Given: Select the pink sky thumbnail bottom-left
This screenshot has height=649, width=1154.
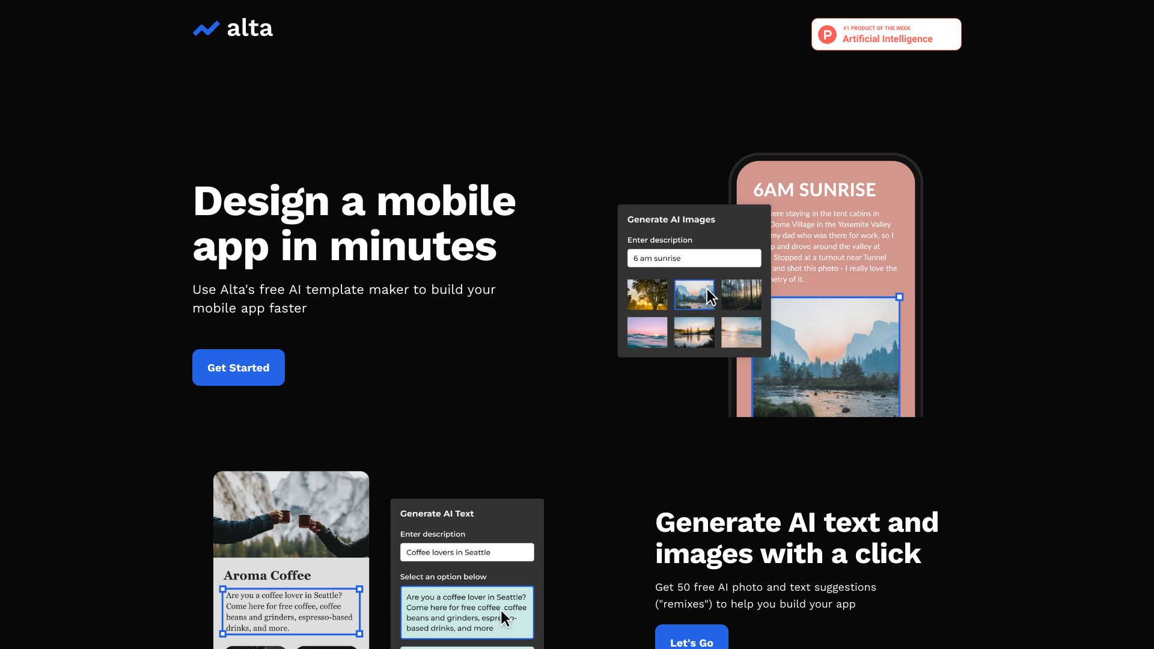Looking at the screenshot, I should point(646,330).
